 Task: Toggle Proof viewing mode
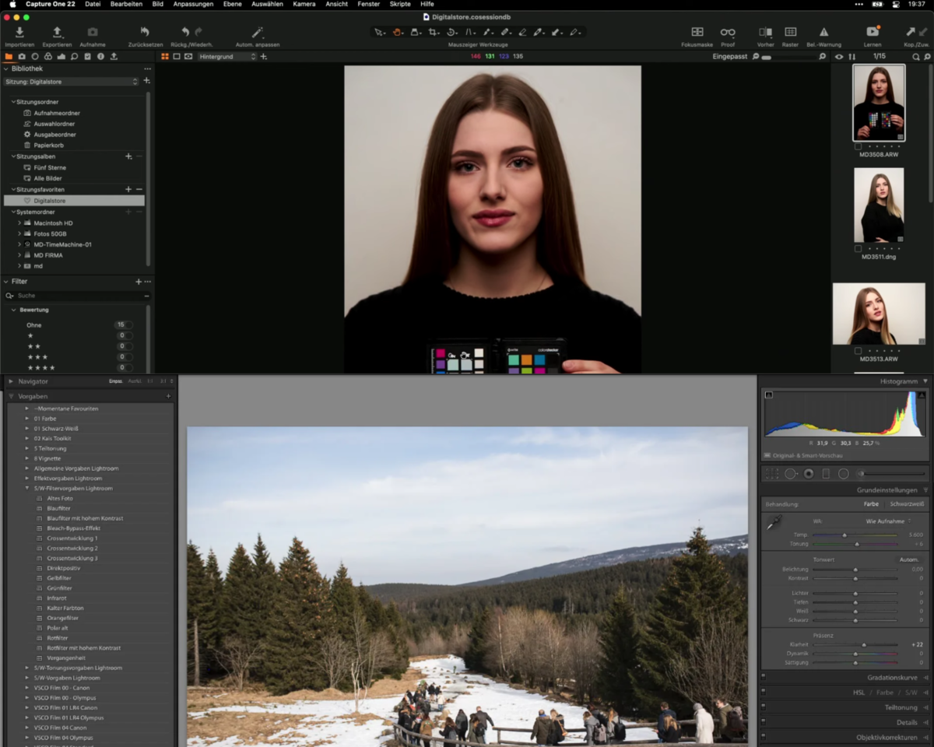click(x=728, y=32)
